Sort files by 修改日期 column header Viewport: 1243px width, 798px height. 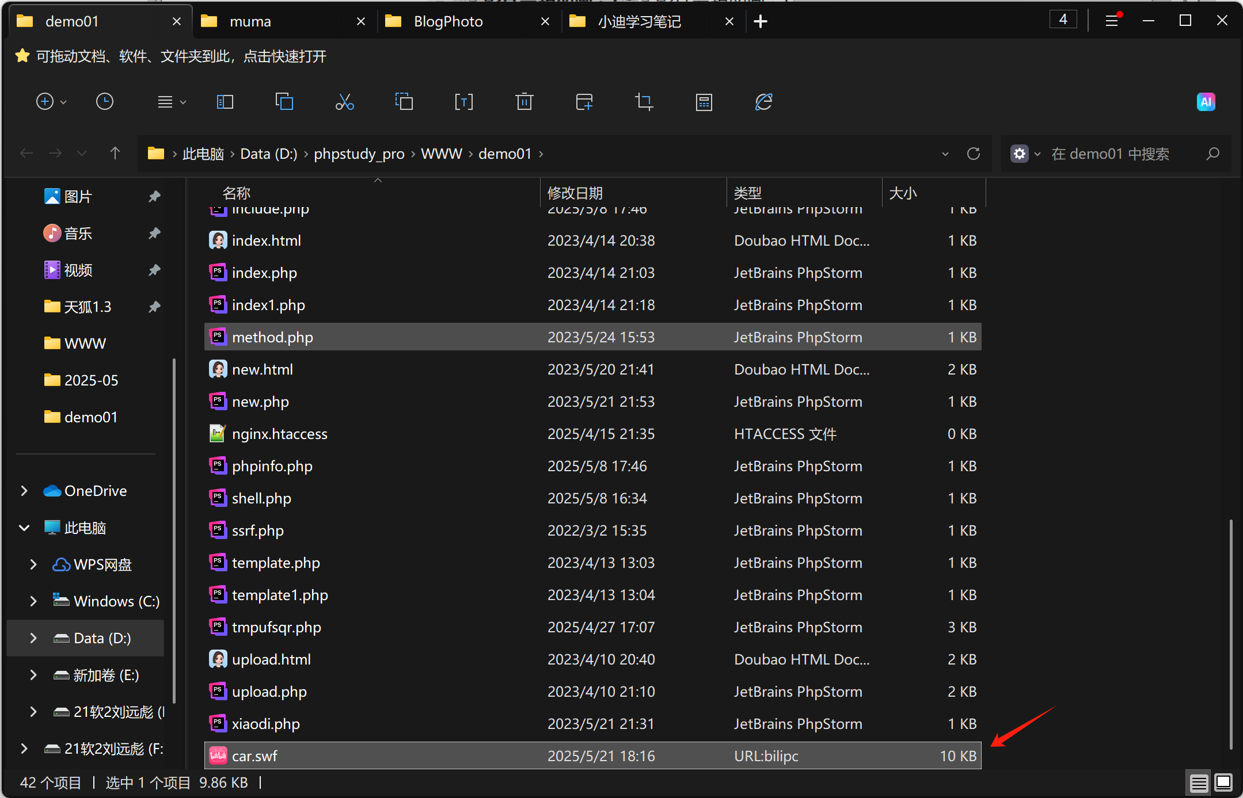(576, 193)
